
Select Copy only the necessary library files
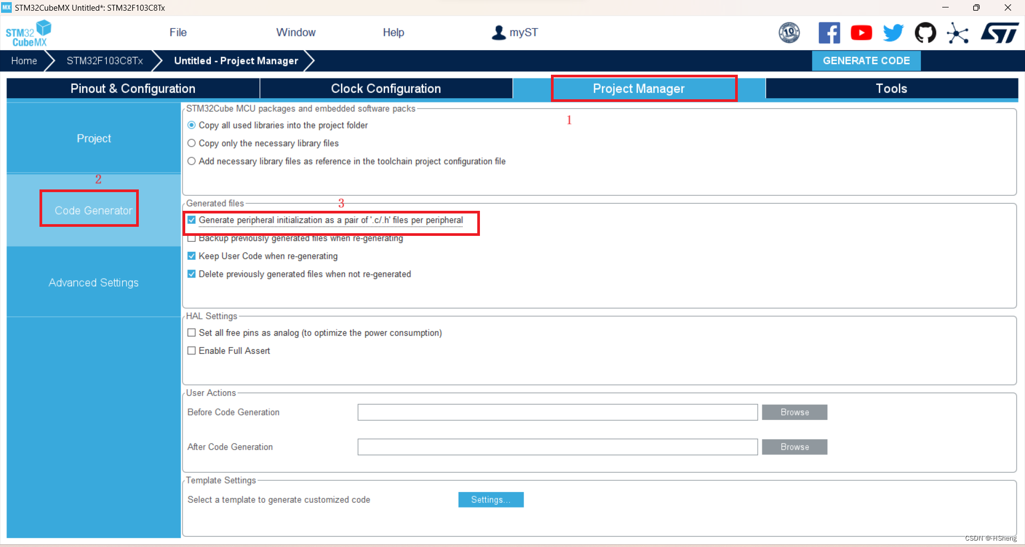click(x=192, y=143)
